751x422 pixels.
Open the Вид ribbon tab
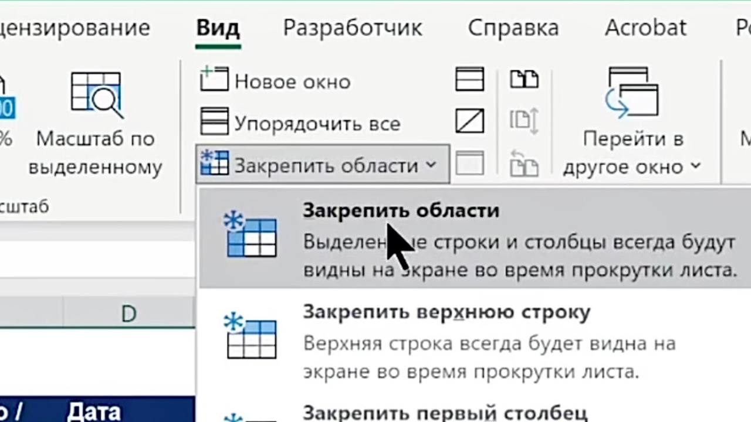pyautogui.click(x=218, y=28)
